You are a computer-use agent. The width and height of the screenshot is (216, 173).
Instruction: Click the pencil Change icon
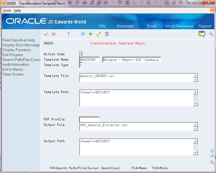[99, 34]
